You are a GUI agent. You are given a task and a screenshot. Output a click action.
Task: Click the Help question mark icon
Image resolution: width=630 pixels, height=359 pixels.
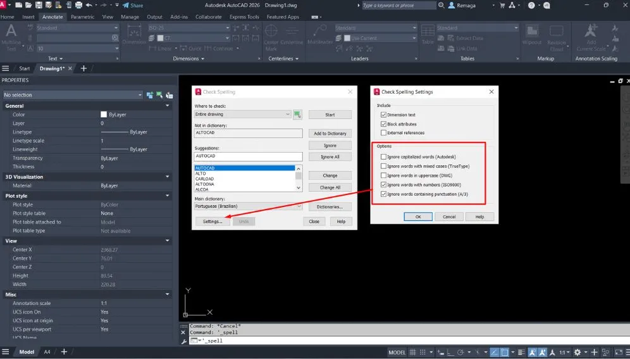531,5
